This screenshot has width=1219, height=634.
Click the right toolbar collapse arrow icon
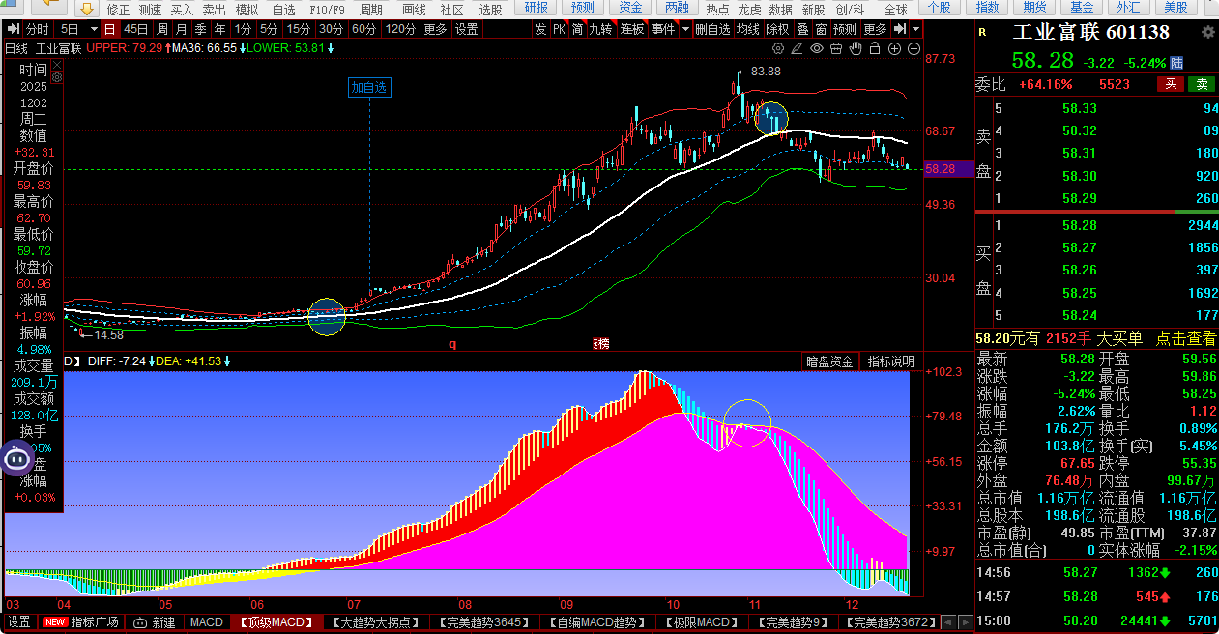[x=899, y=29]
